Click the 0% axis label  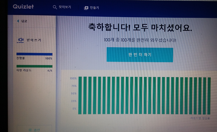pyautogui.click(x=74, y=109)
